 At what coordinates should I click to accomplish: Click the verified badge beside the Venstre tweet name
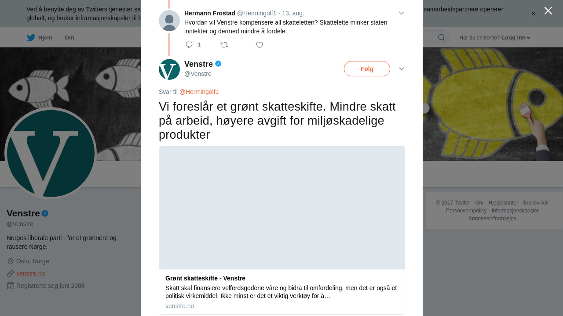click(x=218, y=64)
